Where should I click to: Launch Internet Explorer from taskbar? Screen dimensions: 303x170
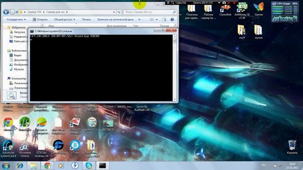tap(20, 166)
